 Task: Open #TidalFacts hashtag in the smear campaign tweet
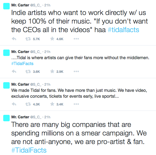[29, 150]
